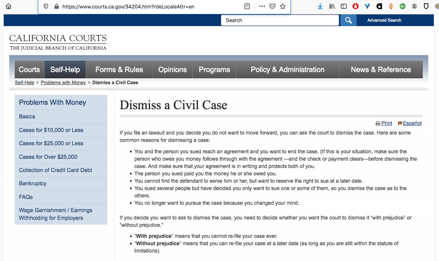Click the Dismiss a Civil Case breadcrumb text
The image size is (439, 261).
115,83
